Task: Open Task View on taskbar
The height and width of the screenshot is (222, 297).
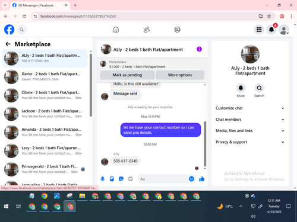Action: tap(18, 207)
